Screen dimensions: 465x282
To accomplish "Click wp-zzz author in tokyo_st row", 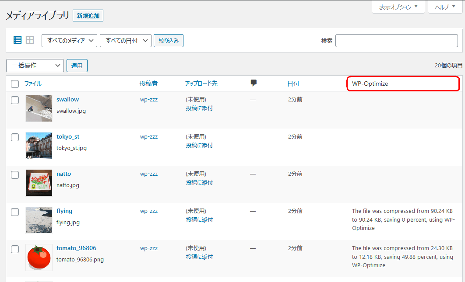I will [149, 136].
